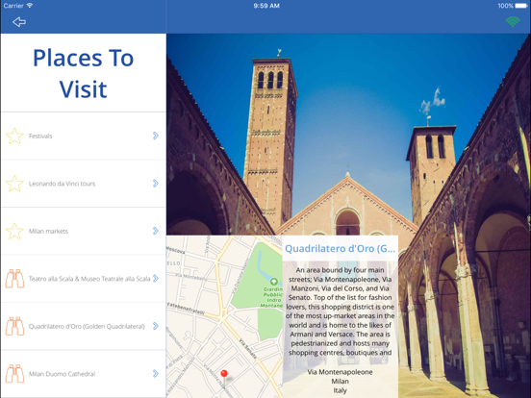Screen dimensions: 531x398
Task: Select Leonardo da Vinci tours text
Action: click(62, 184)
